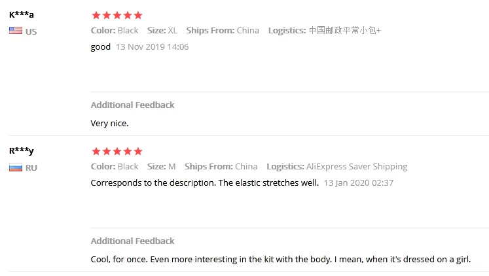Select reviewer name K***a

pos(22,14)
